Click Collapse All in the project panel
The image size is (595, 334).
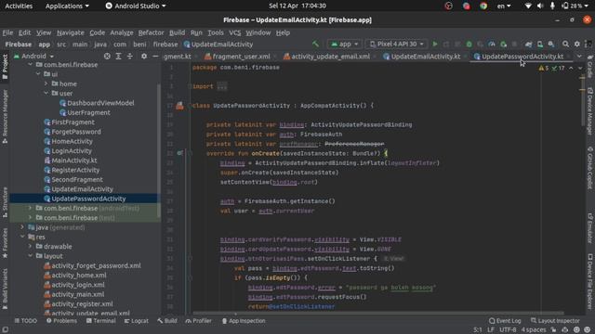130,56
